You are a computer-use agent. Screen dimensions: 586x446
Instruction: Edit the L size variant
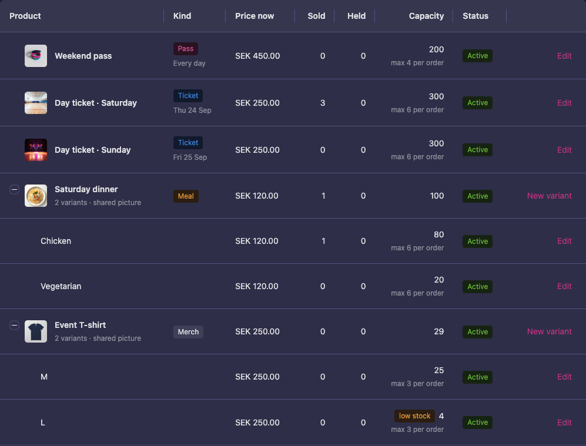point(564,422)
